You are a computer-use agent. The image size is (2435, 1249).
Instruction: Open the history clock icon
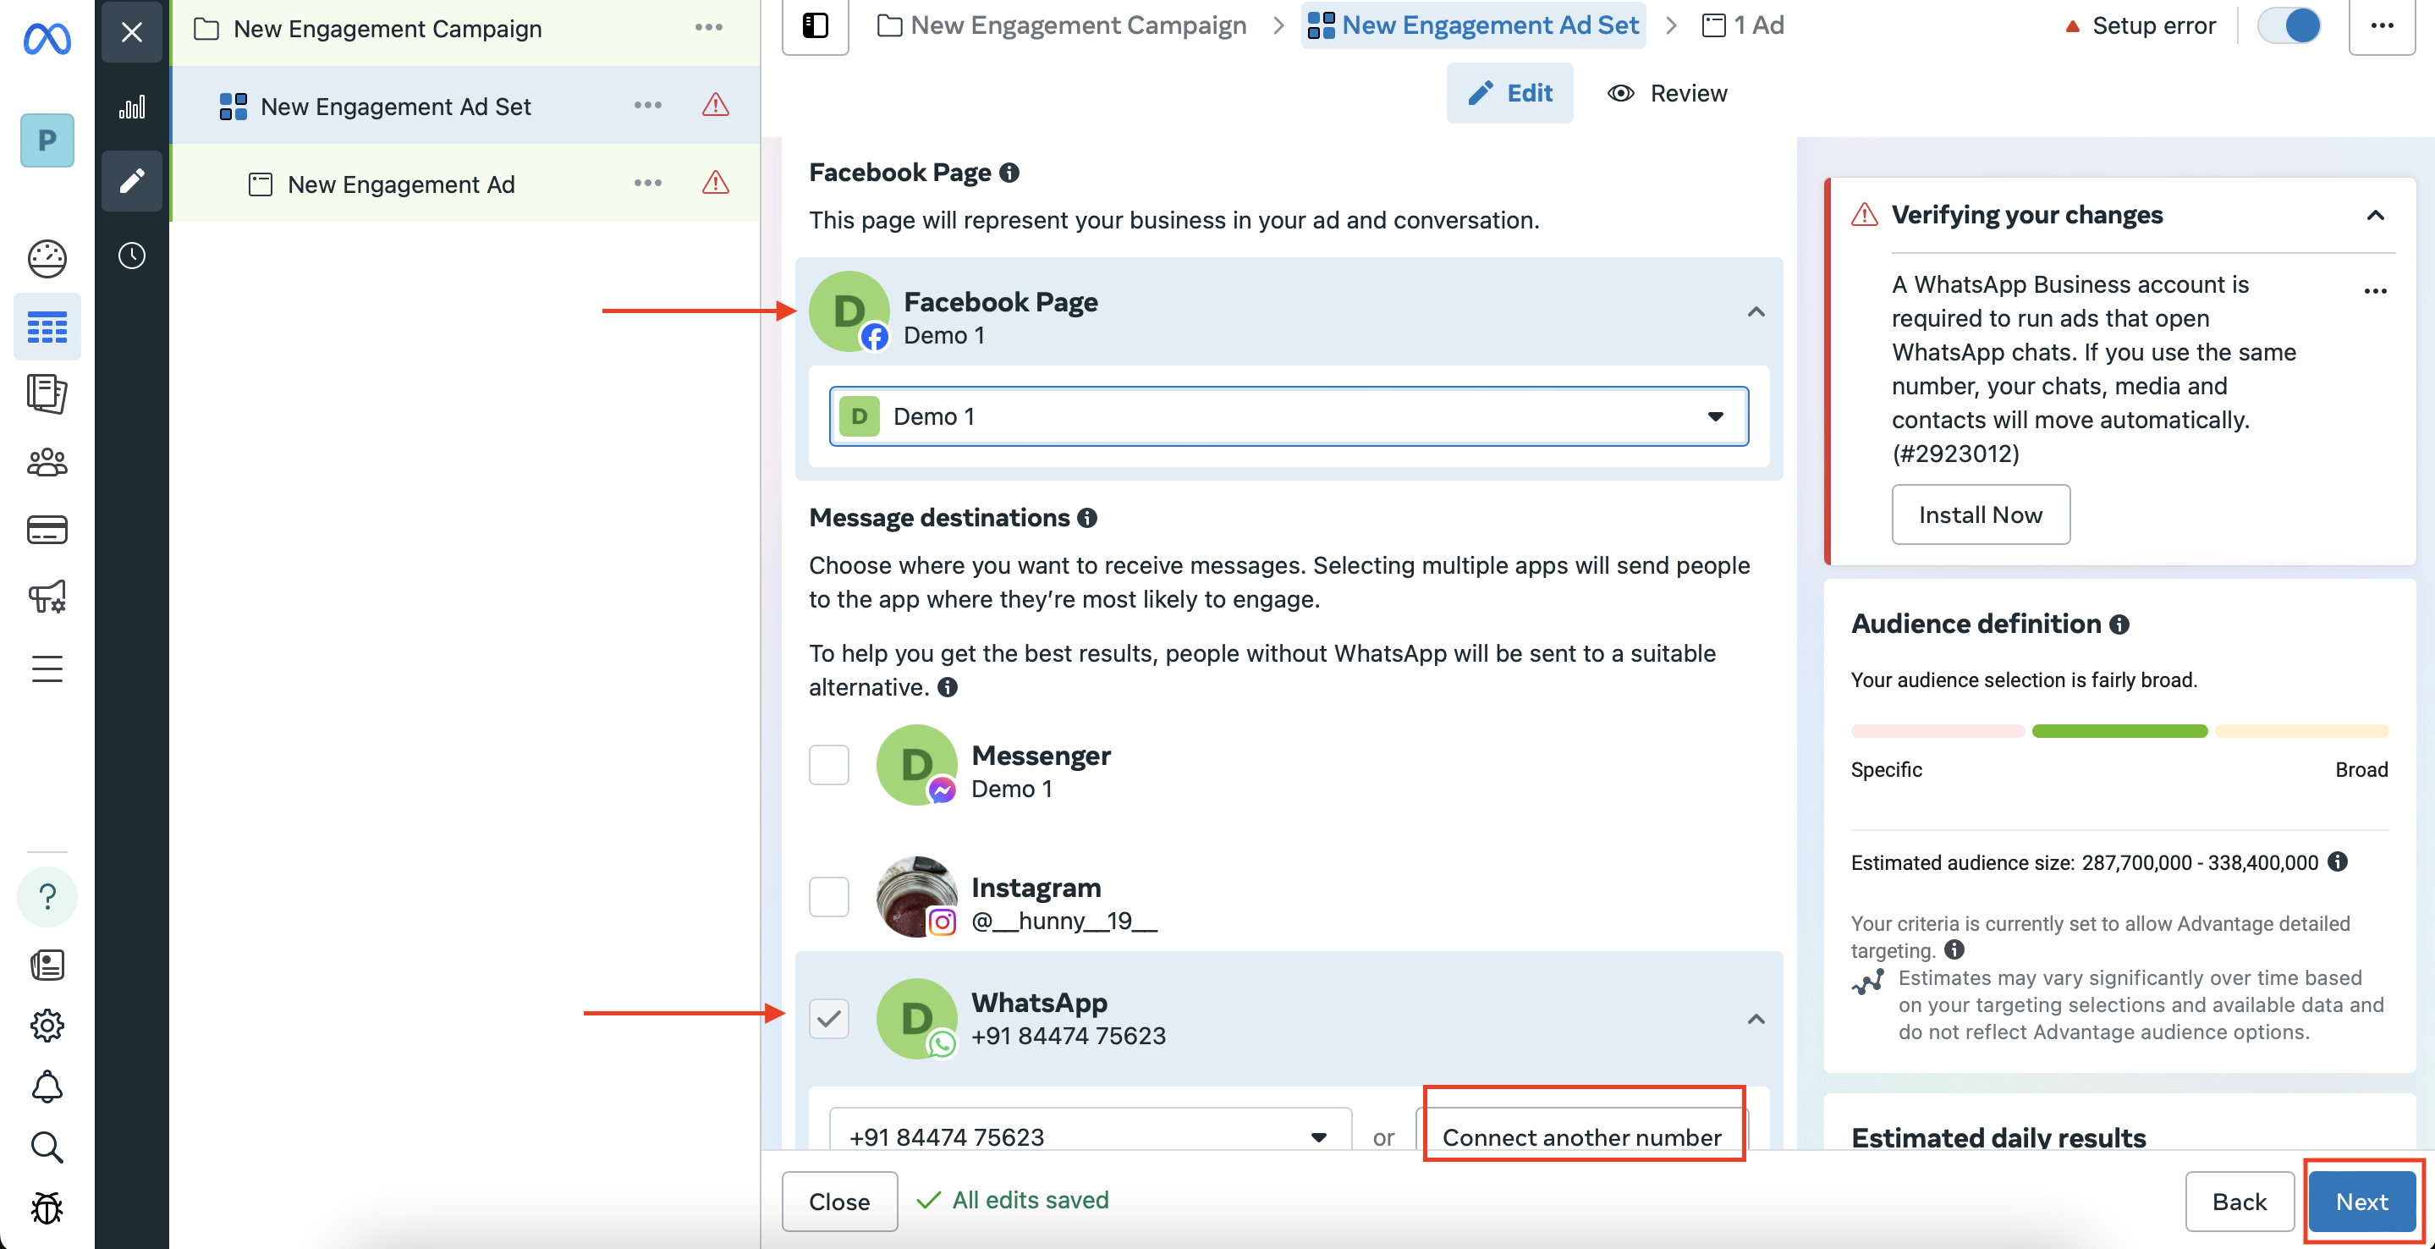tap(131, 256)
